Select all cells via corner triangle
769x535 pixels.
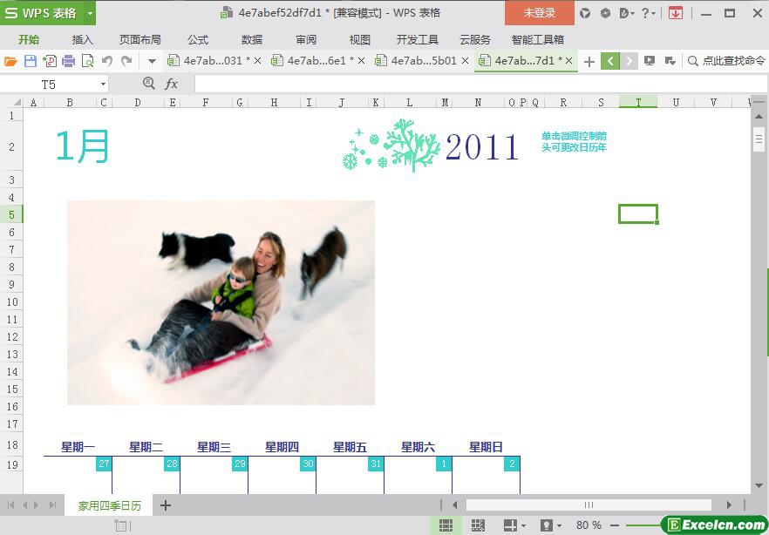(x=17, y=103)
